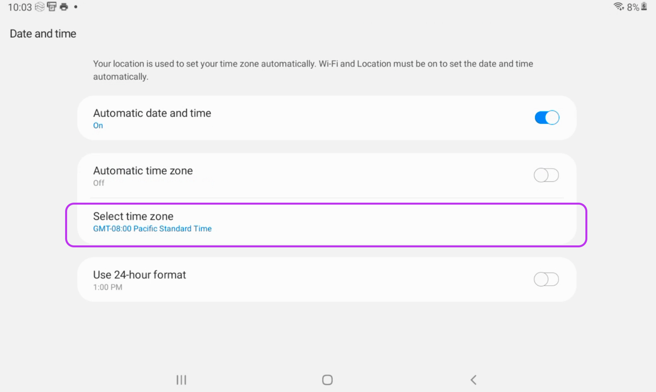
Task: Turn off Automatic date and time switch
Action: click(x=547, y=118)
